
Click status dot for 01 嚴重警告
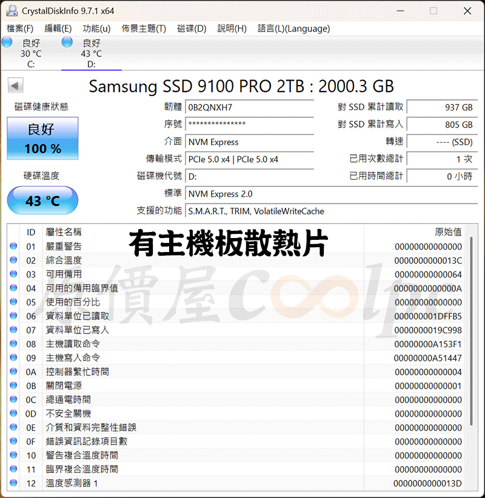13,246
